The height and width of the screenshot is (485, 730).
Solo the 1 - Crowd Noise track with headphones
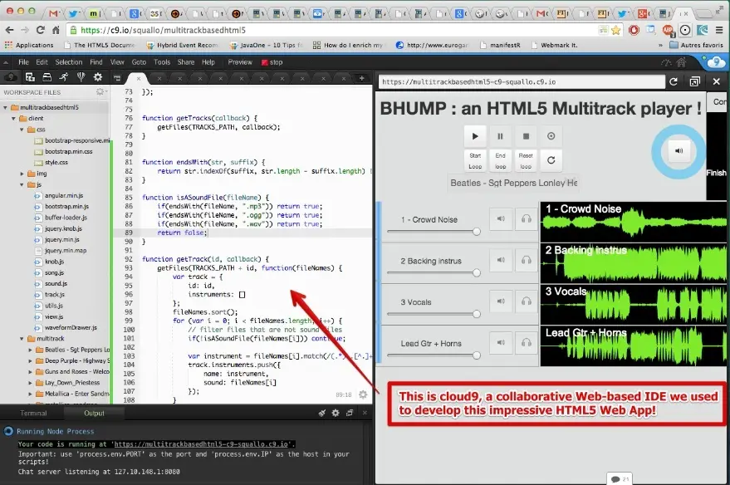point(526,218)
